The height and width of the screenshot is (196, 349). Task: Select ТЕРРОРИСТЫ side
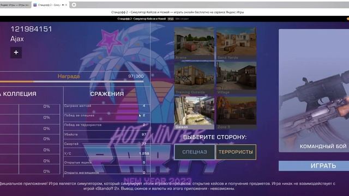coord(236,152)
